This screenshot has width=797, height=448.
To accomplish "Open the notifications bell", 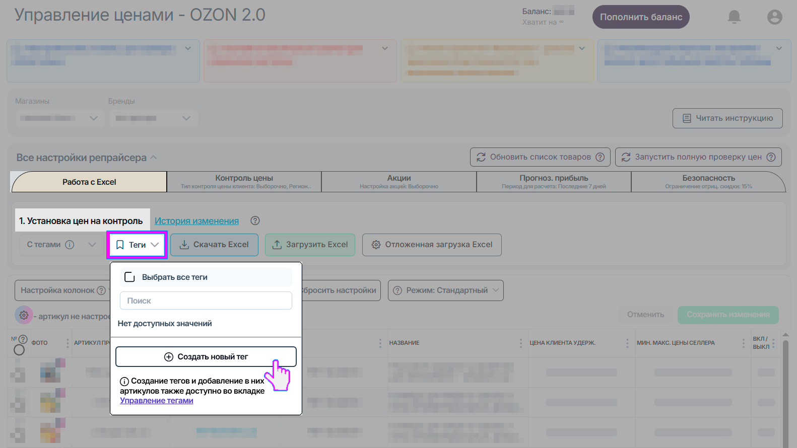I will point(734,17).
